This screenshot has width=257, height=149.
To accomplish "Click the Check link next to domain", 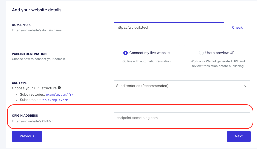I will (x=237, y=28).
